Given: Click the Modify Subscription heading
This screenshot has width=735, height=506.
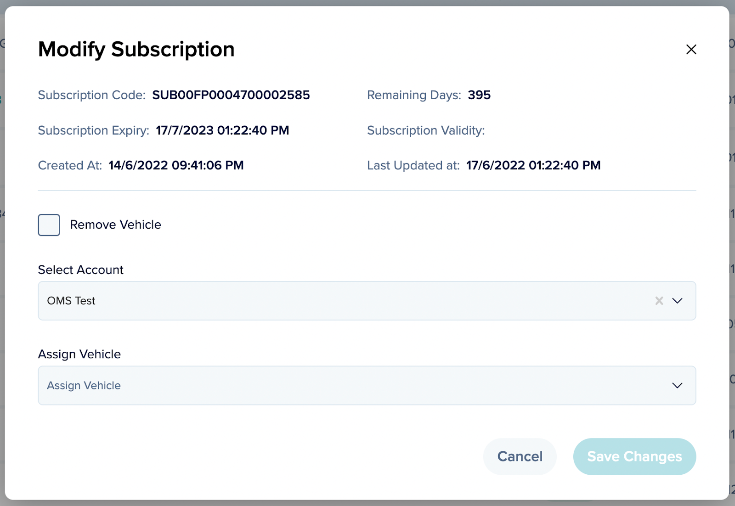Looking at the screenshot, I should click(136, 49).
